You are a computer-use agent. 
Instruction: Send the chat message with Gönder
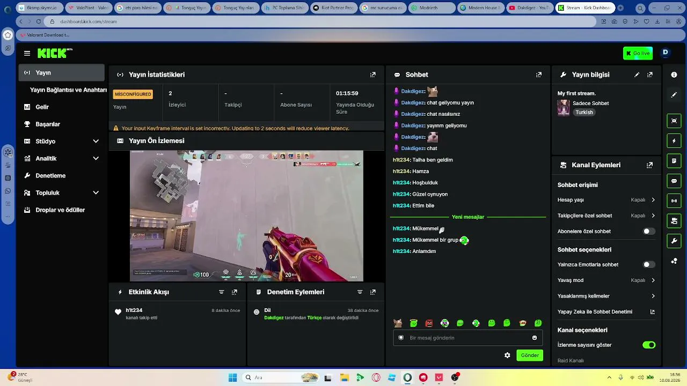click(530, 355)
